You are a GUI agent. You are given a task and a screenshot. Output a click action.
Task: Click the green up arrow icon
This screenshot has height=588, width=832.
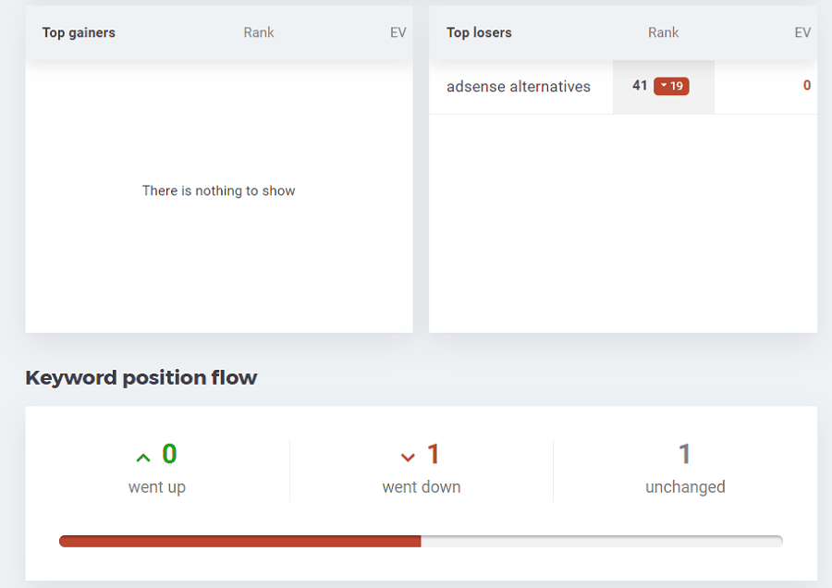pos(143,458)
